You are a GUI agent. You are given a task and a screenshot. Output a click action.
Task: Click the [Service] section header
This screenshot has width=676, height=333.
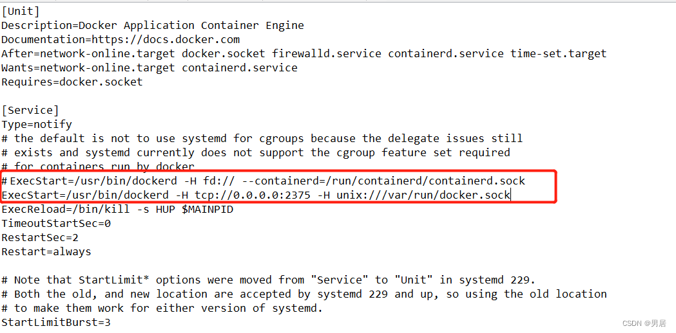point(30,111)
